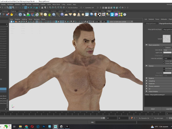Toggle the Use Dome Tex checkbox
This screenshot has width=172, height=129.
click(x=164, y=68)
